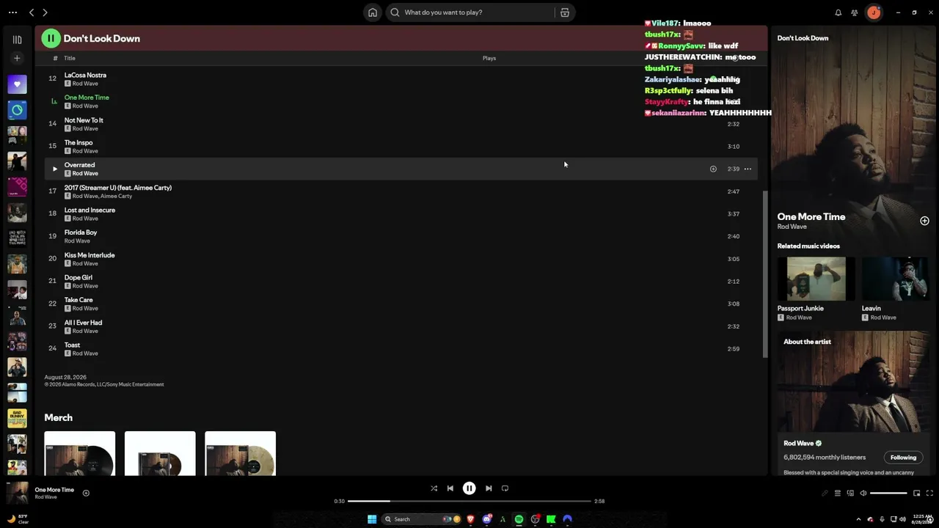Image resolution: width=939 pixels, height=528 pixels.
Task: Open the play queue
Action: coord(838,493)
